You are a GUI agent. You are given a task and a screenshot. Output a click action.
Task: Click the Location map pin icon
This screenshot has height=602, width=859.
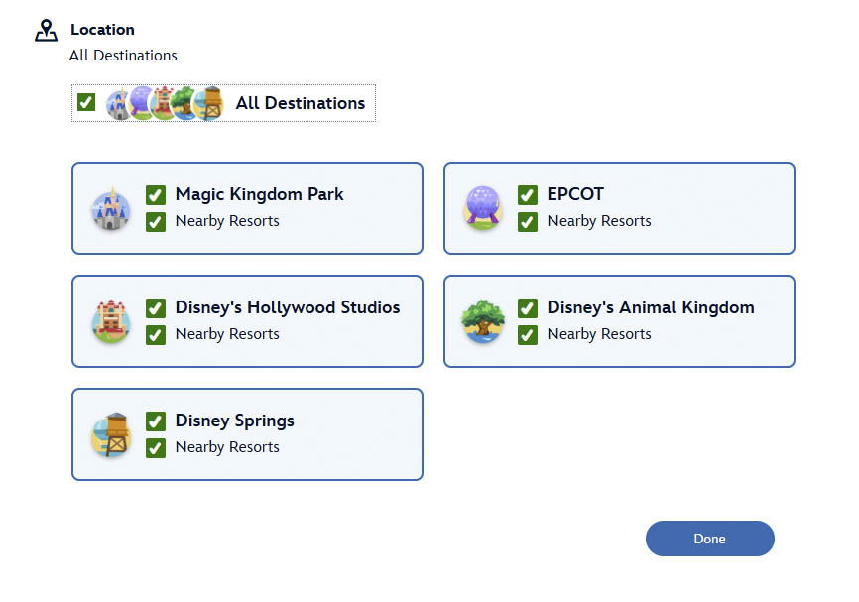click(46, 31)
